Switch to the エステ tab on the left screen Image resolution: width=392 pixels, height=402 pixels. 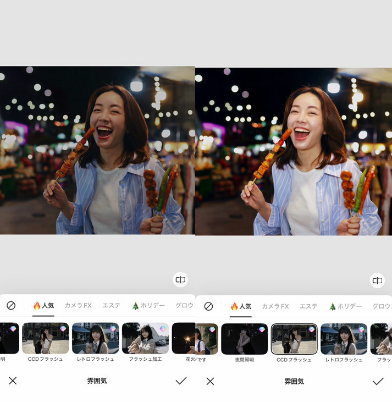tap(111, 306)
